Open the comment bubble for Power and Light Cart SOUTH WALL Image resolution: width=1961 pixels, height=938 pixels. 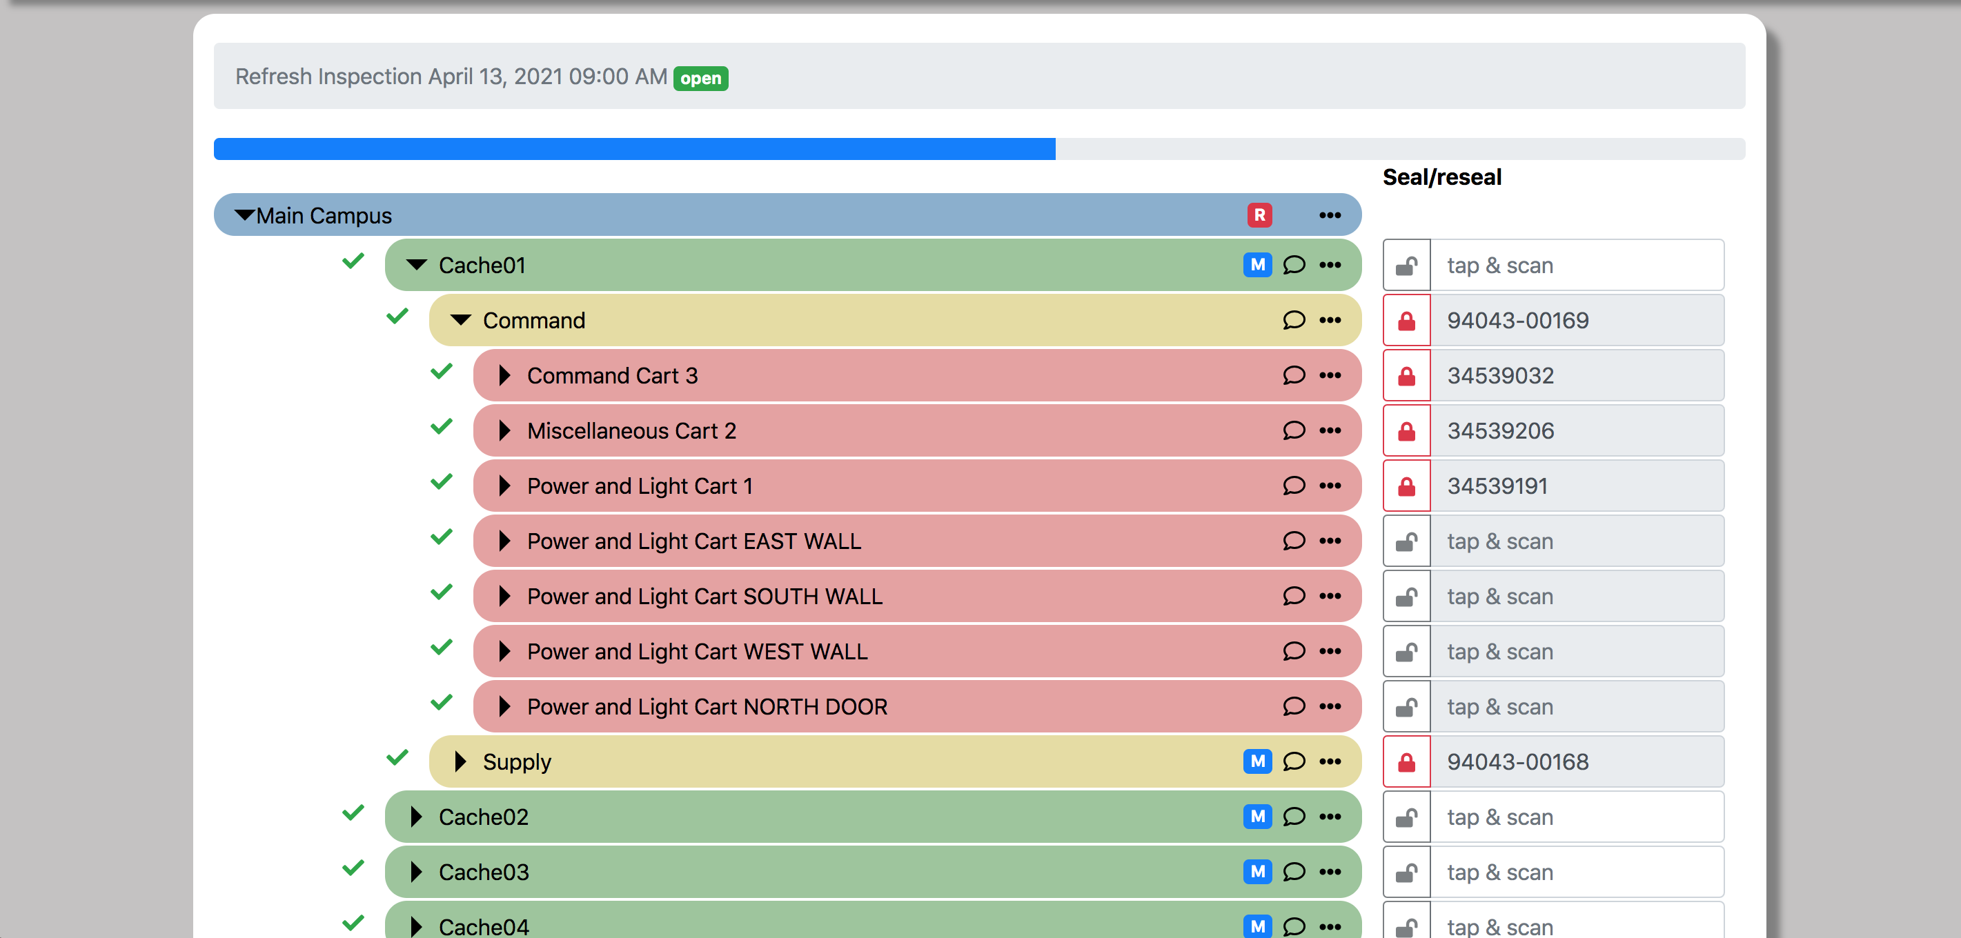tap(1293, 596)
